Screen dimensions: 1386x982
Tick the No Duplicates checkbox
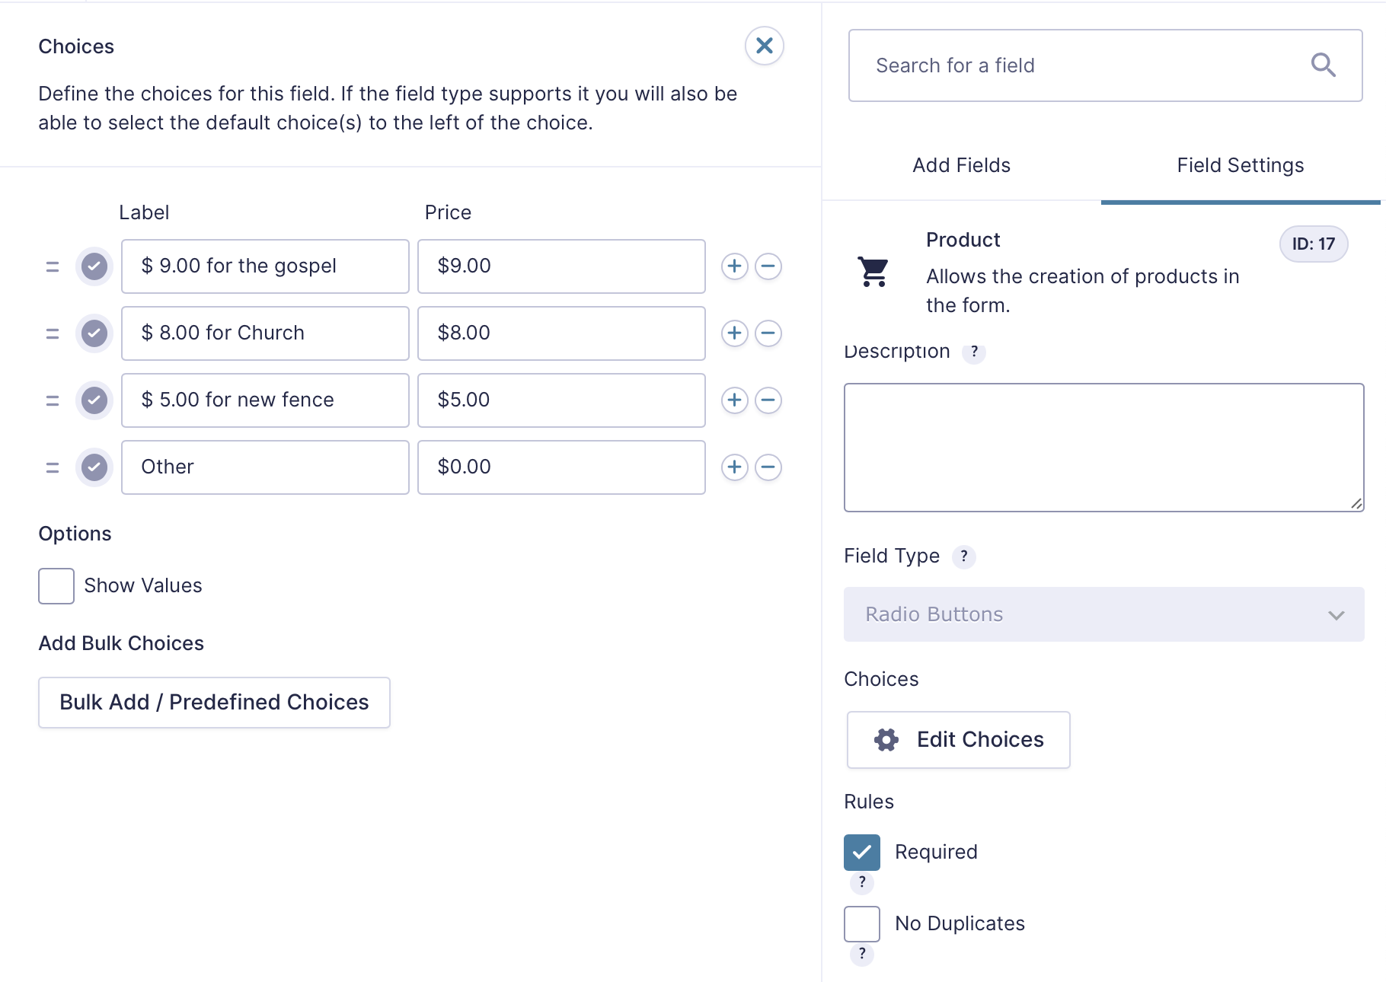tap(862, 924)
